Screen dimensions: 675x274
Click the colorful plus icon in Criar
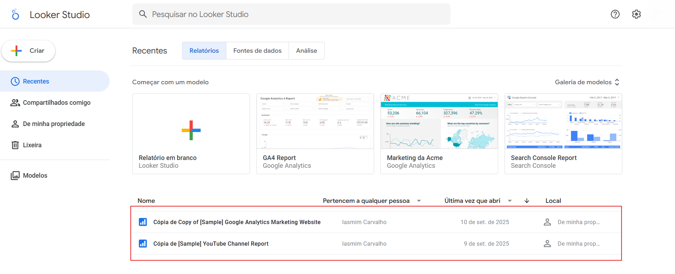tap(16, 51)
